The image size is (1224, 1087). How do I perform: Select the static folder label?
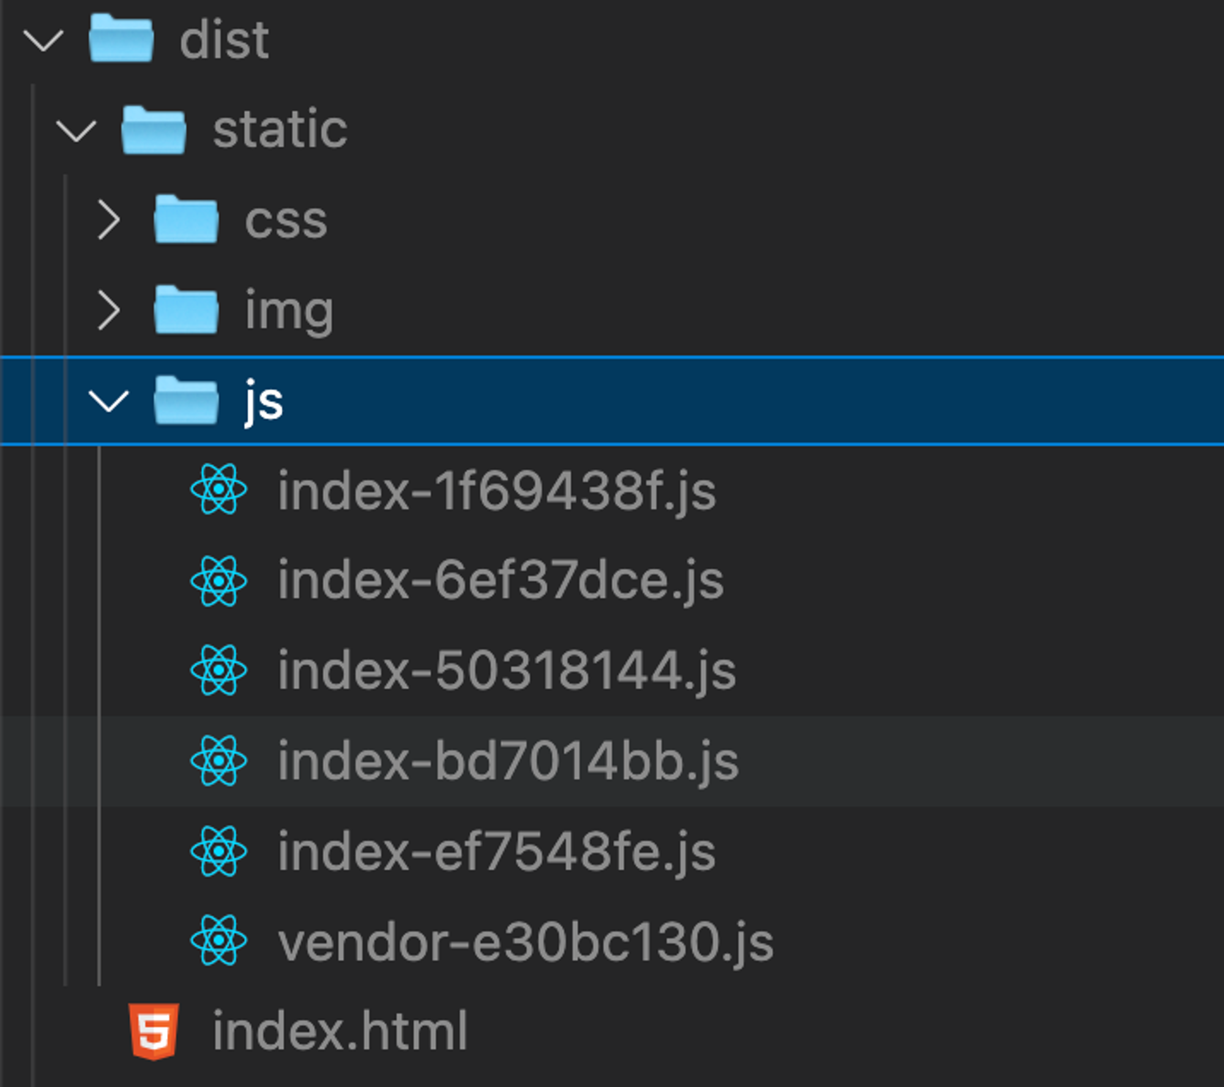(x=280, y=129)
